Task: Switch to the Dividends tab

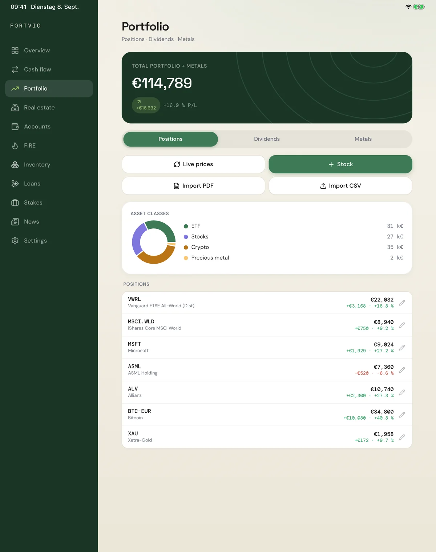Action: tap(267, 139)
